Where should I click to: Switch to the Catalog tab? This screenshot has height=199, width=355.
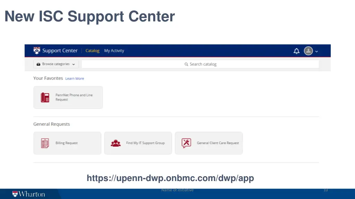tap(92, 51)
